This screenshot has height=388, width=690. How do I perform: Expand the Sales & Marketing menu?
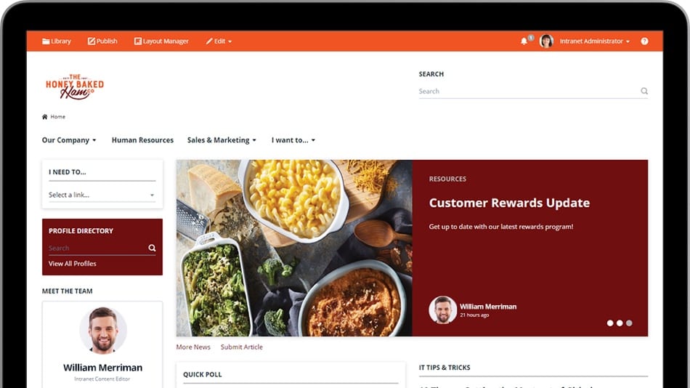coord(222,140)
